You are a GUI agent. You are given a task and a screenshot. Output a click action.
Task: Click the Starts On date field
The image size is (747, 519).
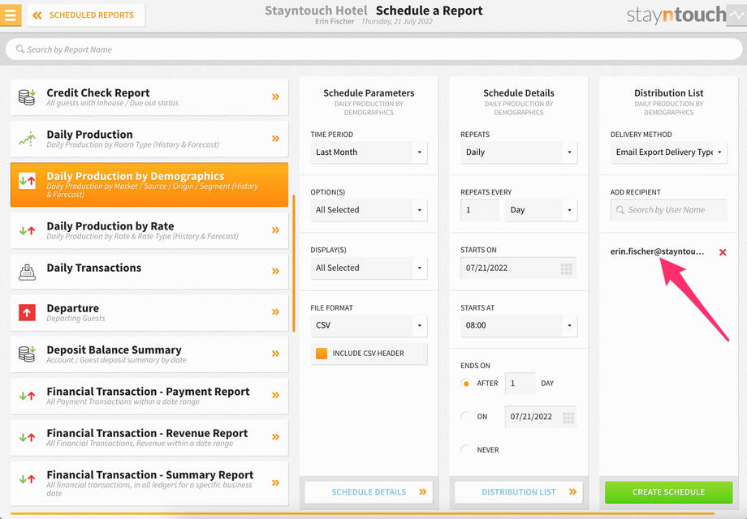(x=519, y=268)
